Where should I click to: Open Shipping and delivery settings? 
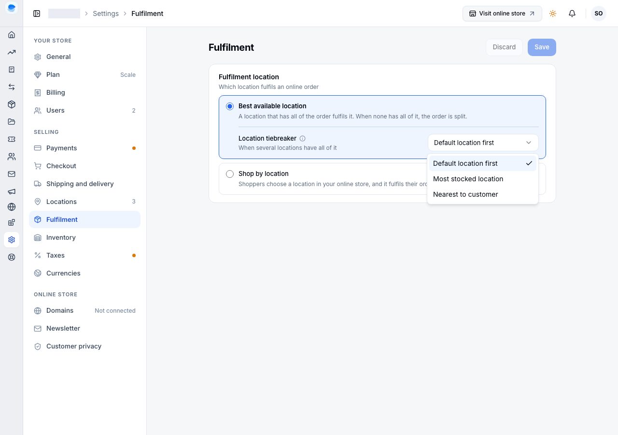84,184
